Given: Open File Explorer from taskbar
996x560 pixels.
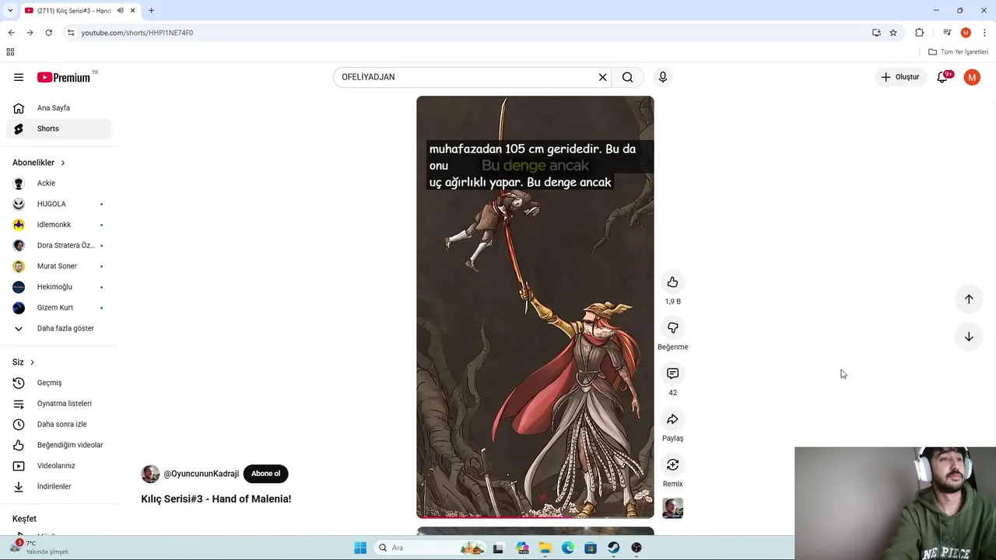Looking at the screenshot, I should 545,548.
